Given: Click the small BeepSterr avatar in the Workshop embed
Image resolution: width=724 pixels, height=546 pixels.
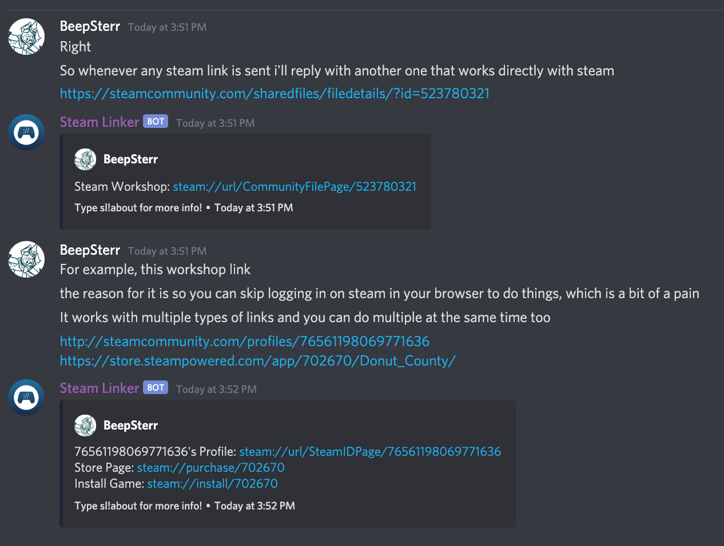Looking at the screenshot, I should click(x=85, y=159).
